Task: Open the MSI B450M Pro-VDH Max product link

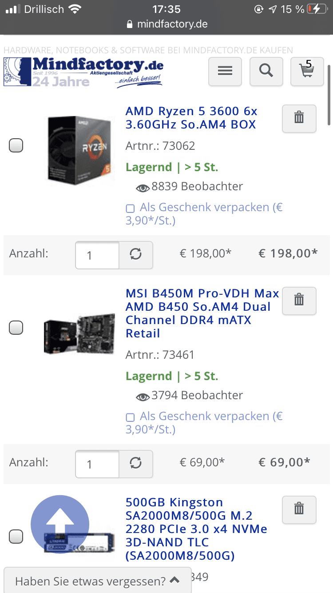Action: pyautogui.click(x=202, y=313)
